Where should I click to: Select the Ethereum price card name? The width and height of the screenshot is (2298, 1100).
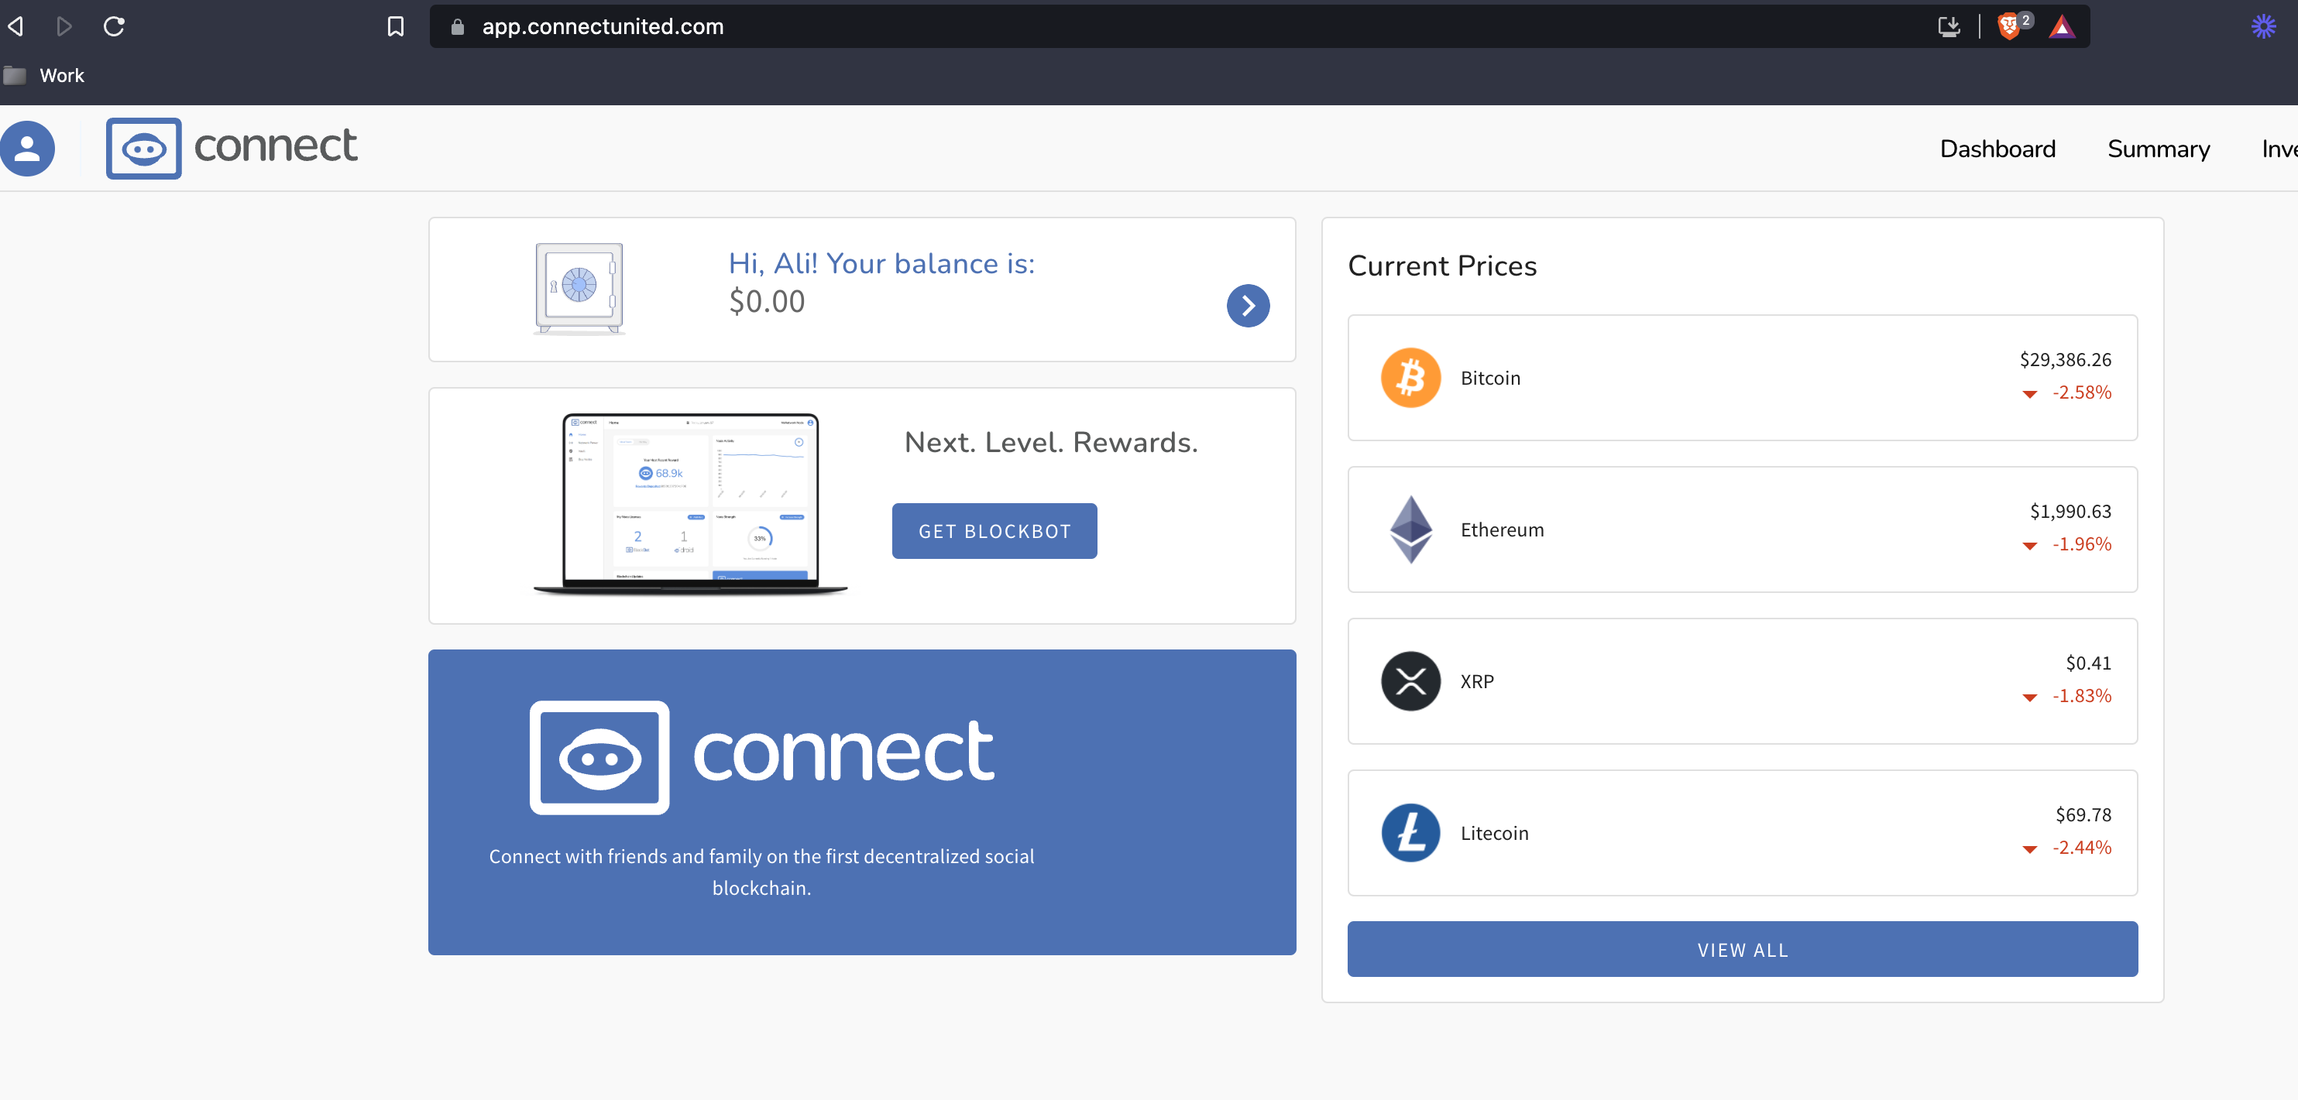(1501, 529)
